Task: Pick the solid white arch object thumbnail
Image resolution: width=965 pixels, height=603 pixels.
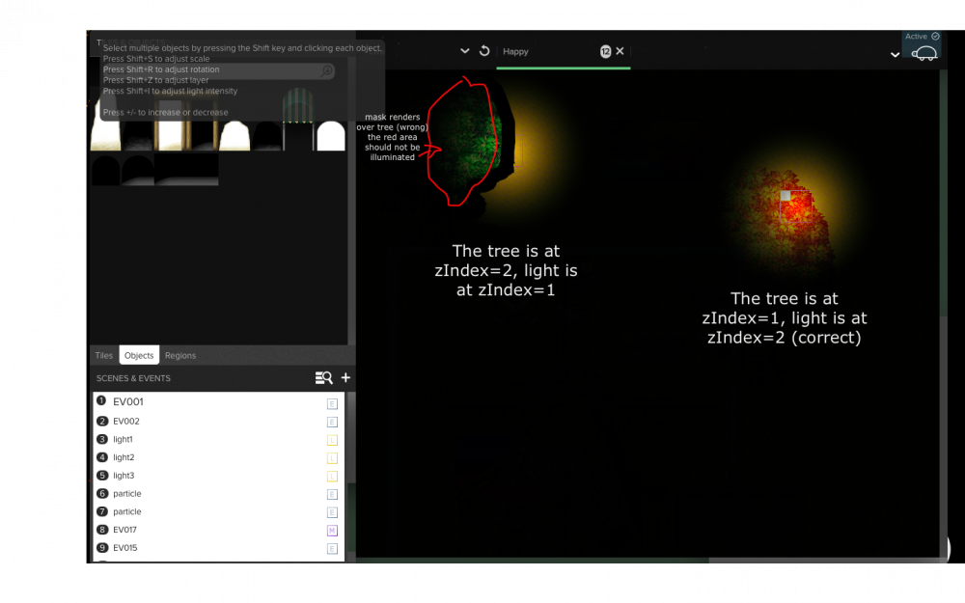Action: click(331, 135)
